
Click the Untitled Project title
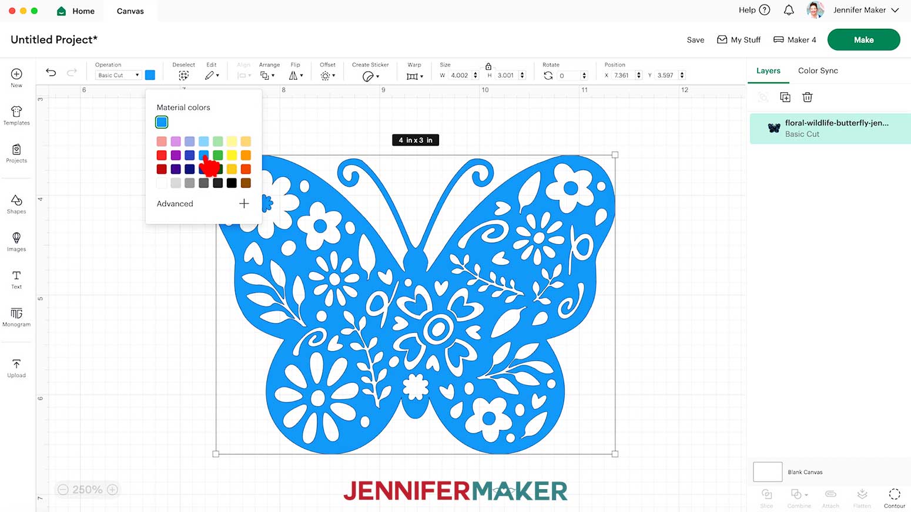coord(54,39)
